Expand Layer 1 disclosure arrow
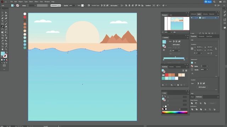Image resolution: width=227 pixels, height=127 pixels. pyautogui.click(x=197, y=18)
